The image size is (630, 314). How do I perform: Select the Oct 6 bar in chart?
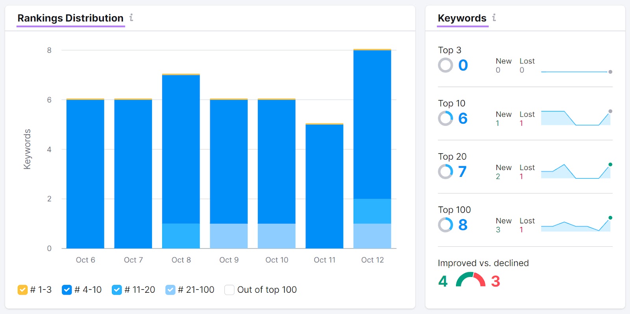click(85, 173)
